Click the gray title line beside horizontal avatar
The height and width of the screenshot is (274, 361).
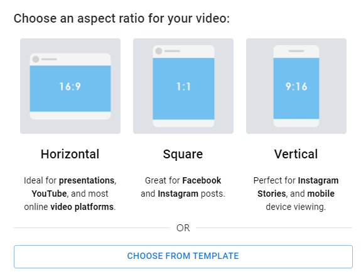[x=49, y=59]
